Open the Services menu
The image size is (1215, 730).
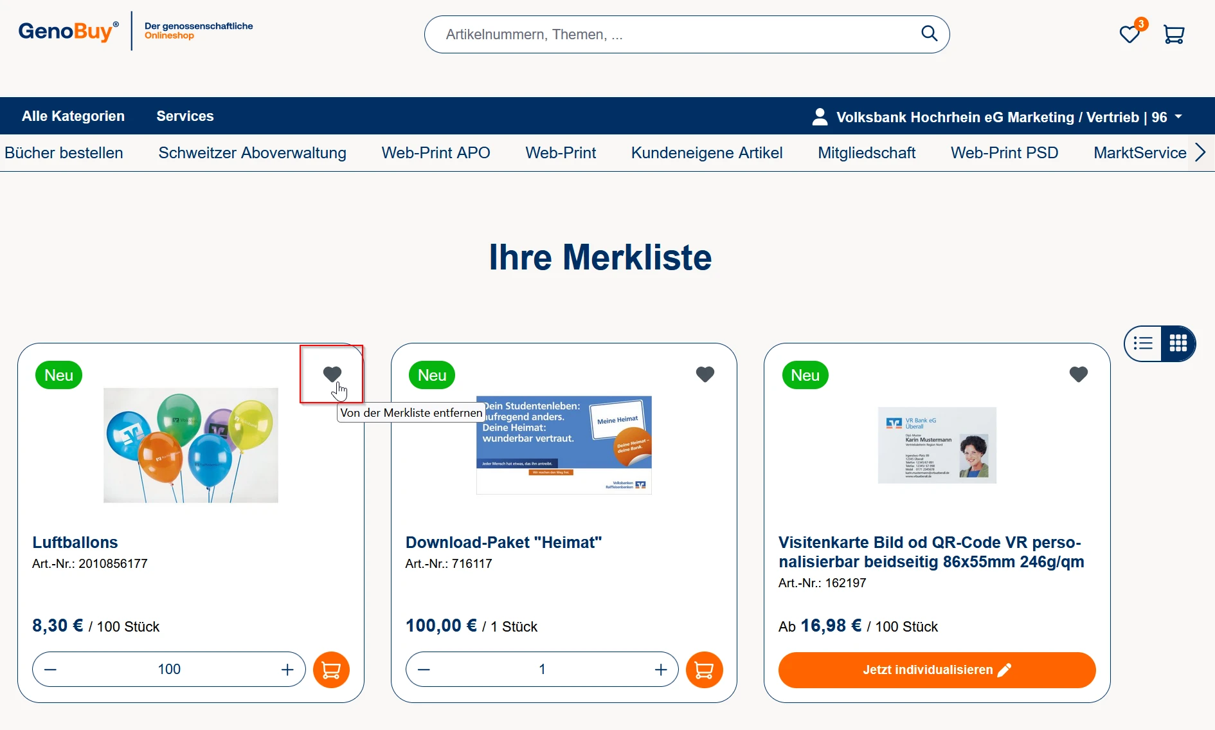(184, 116)
